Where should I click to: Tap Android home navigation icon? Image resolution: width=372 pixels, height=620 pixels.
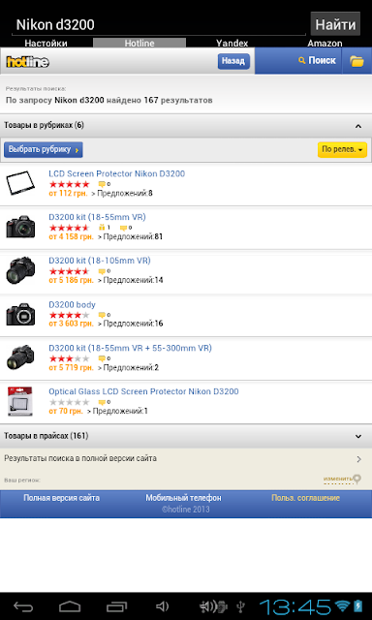(70, 606)
